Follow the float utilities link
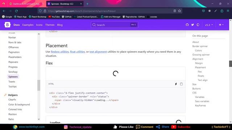232x130 pixels. coord(77,52)
